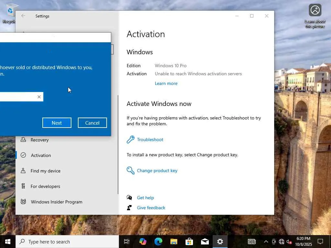331x248 pixels.
Task: Launch Copilot from the taskbar
Action: pyautogui.click(x=143, y=242)
